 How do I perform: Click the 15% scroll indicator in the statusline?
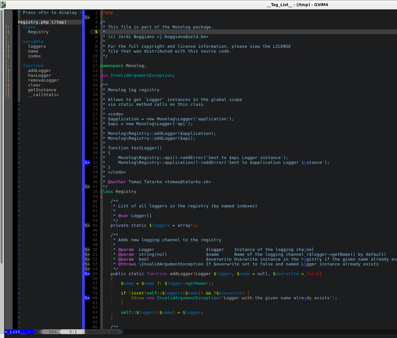(53, 332)
